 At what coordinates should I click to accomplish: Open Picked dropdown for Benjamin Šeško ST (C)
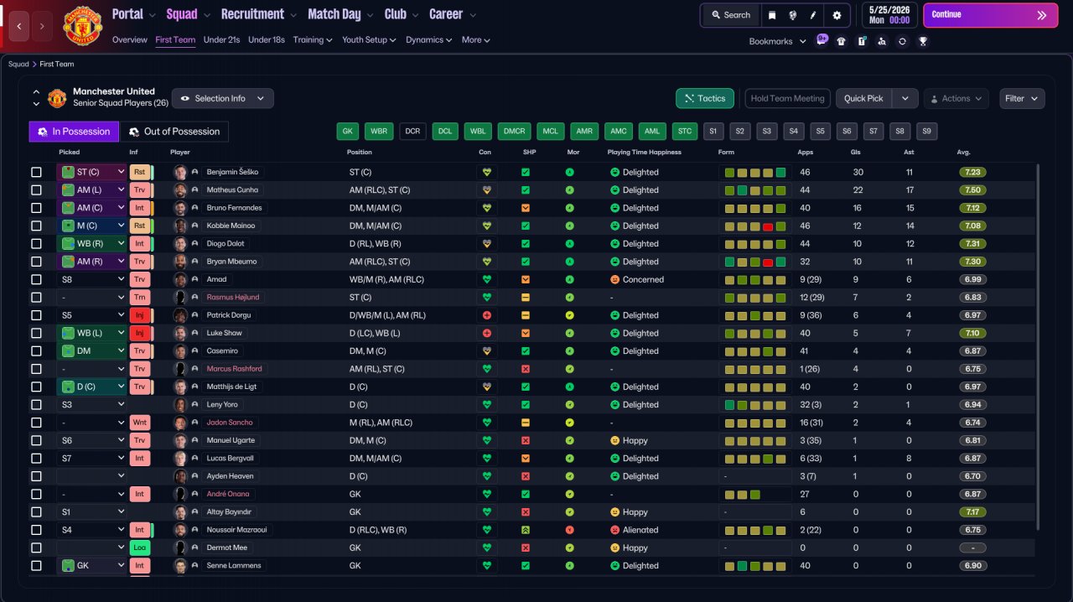tap(91, 172)
